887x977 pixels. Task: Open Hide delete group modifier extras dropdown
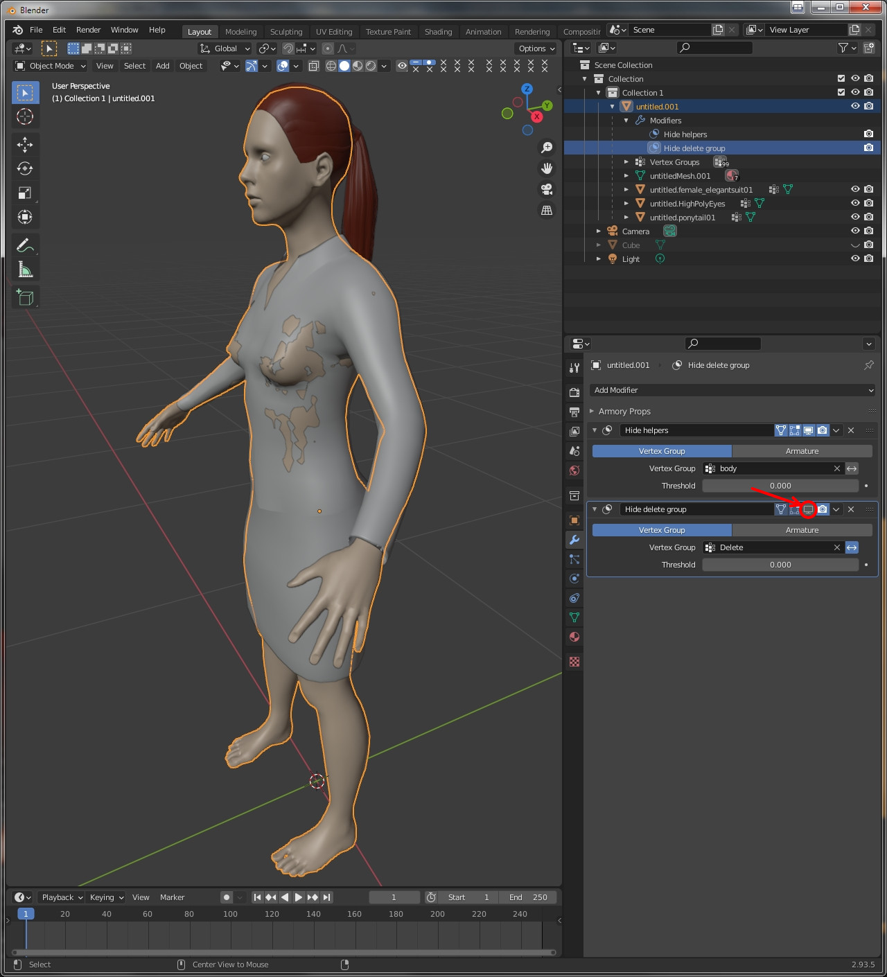pos(836,509)
